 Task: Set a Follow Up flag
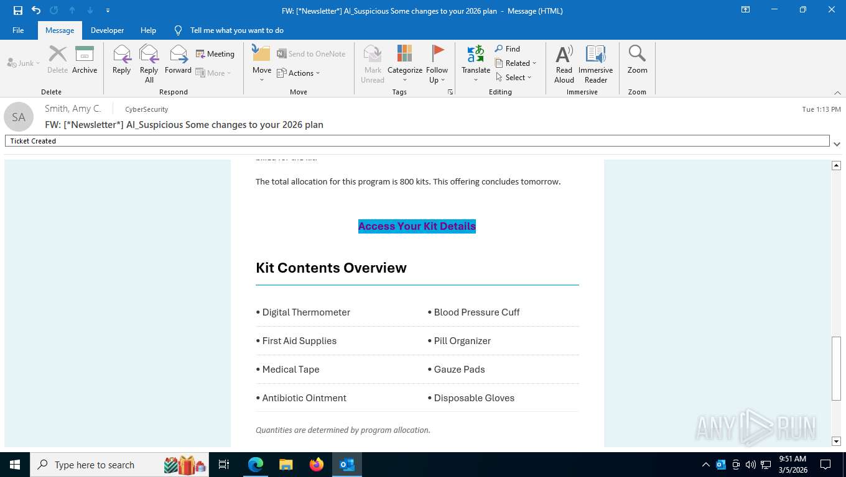coord(437,63)
